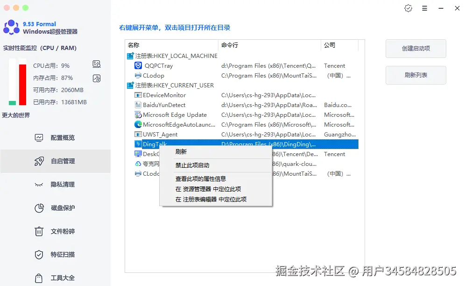The height and width of the screenshot is (286, 465).
Task: Click the DeskGo monitor icon
Action: tap(138, 154)
